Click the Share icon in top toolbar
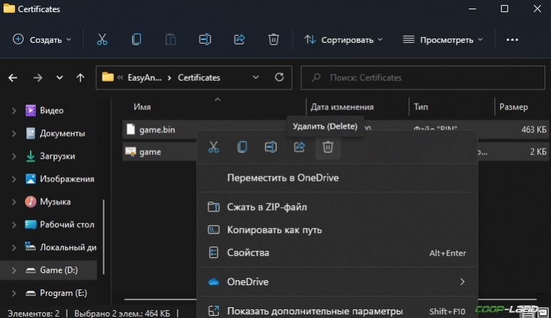 [x=240, y=39]
